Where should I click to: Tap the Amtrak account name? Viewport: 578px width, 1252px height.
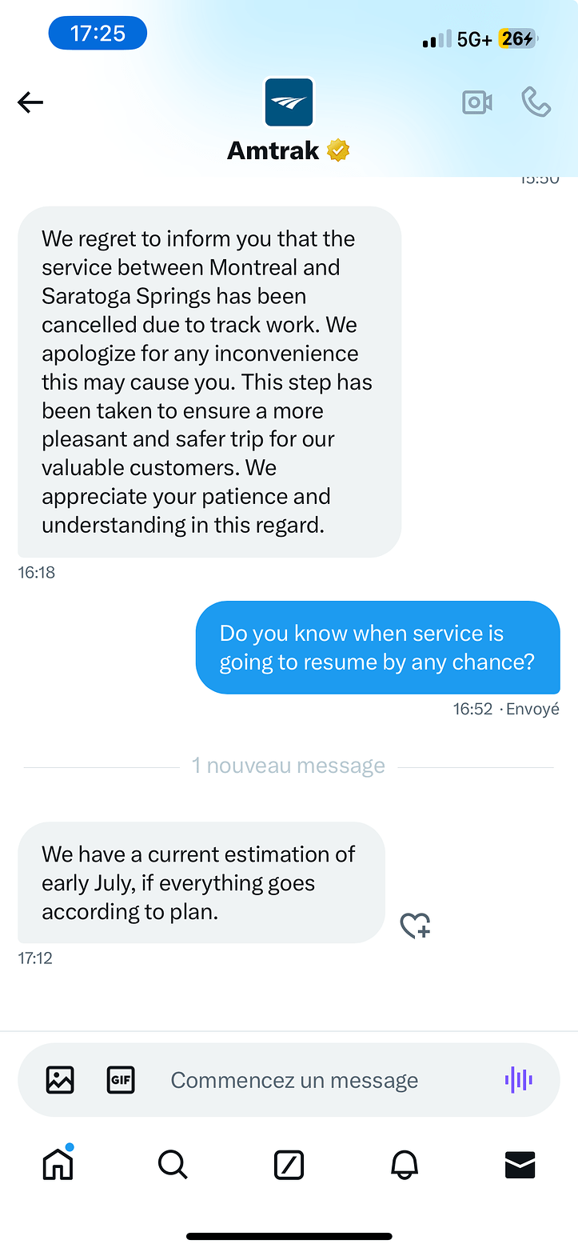(273, 150)
